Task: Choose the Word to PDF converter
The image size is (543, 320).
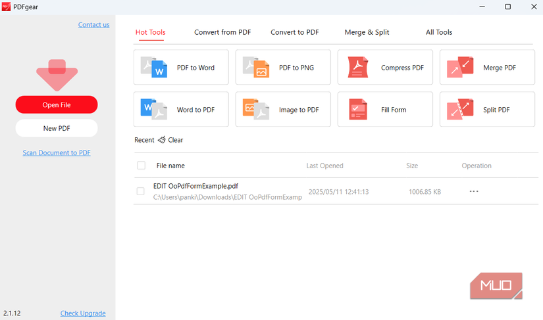Action: (x=181, y=109)
